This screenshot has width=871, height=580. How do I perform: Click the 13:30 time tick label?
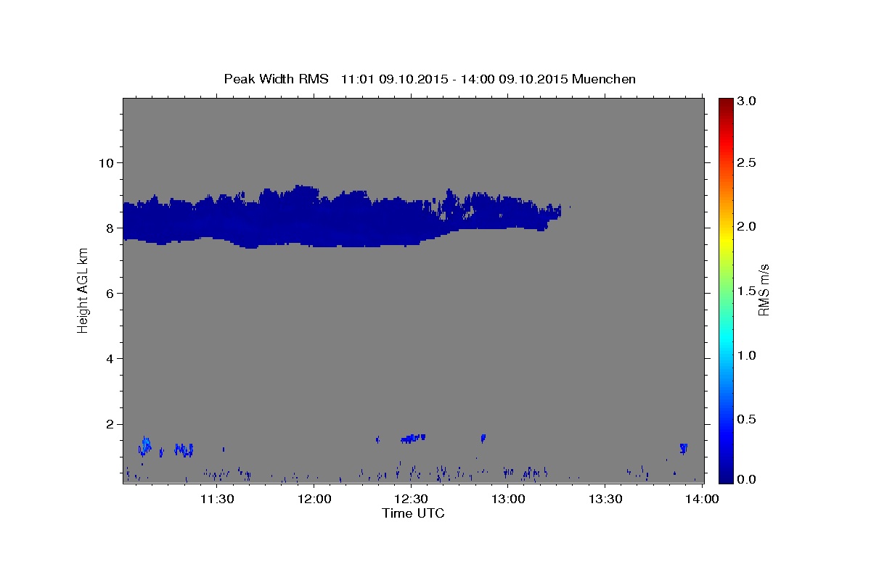[606, 499]
